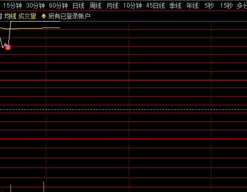Select the 60分钟 chart period

(58, 6)
